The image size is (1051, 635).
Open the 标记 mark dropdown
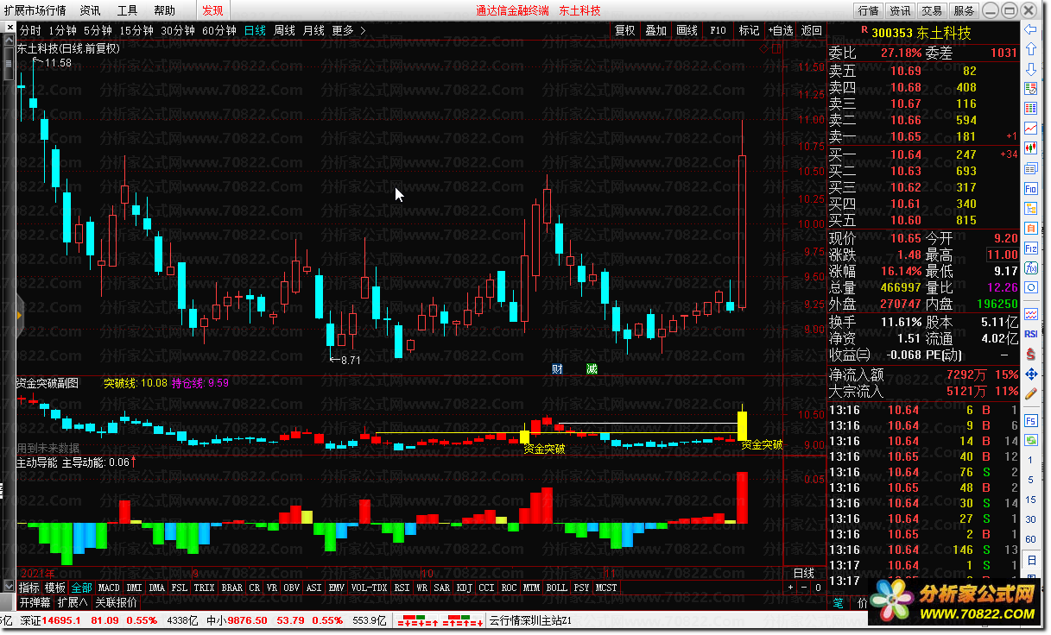pos(749,30)
